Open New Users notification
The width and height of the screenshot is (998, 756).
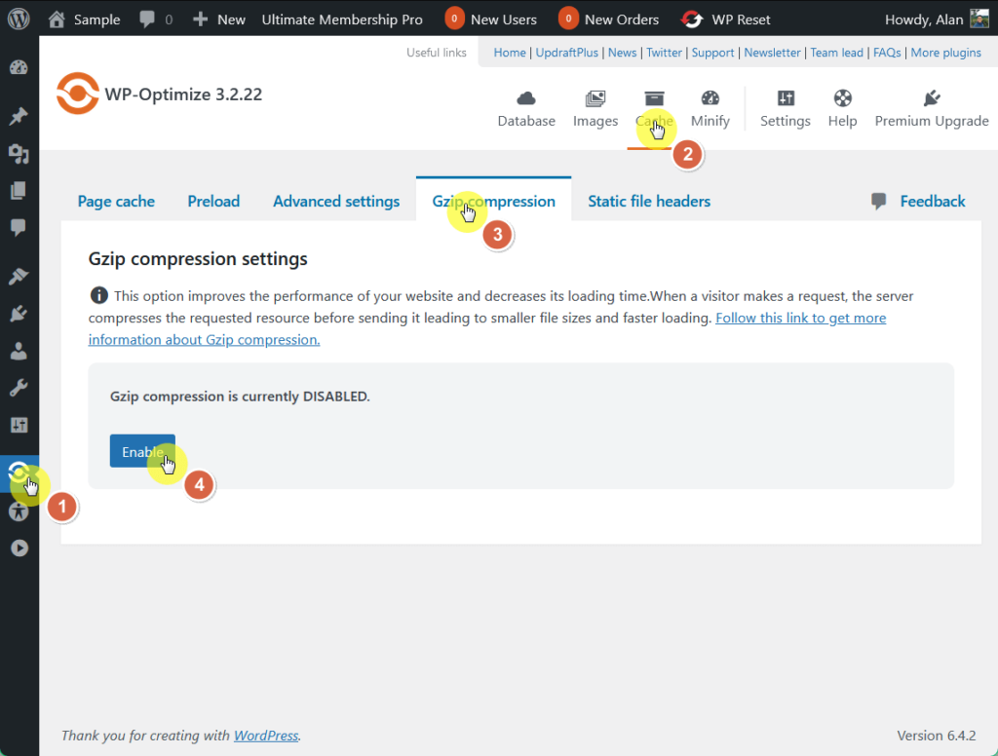[491, 19]
